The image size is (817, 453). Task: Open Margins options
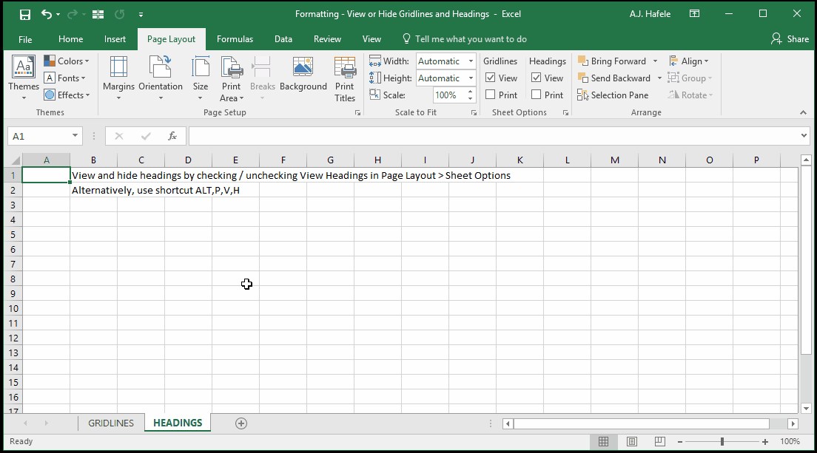point(119,78)
